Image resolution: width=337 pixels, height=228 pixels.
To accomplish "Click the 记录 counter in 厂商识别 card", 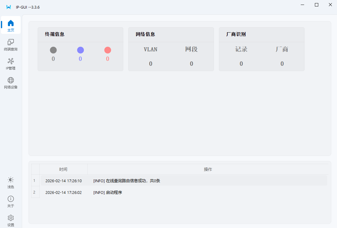I will pos(241,64).
